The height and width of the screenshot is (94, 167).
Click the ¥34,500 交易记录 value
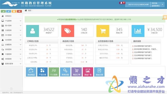click(x=155, y=30)
